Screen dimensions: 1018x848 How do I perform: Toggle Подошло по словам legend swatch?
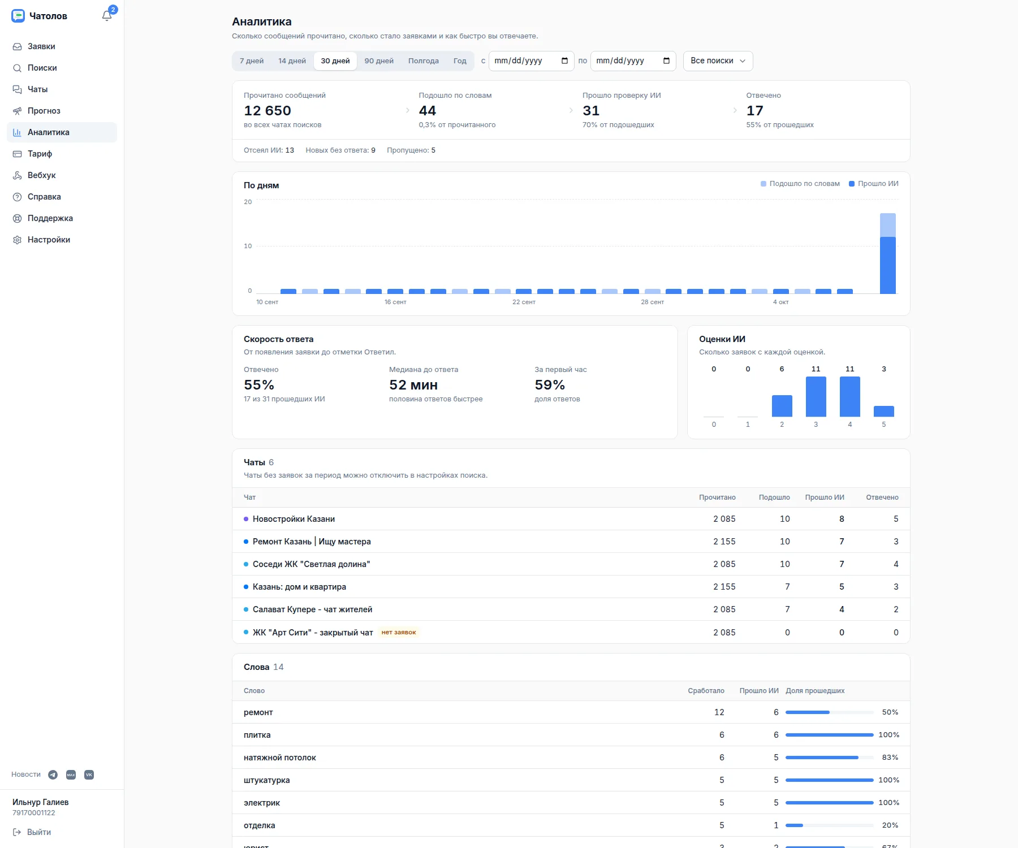point(763,184)
